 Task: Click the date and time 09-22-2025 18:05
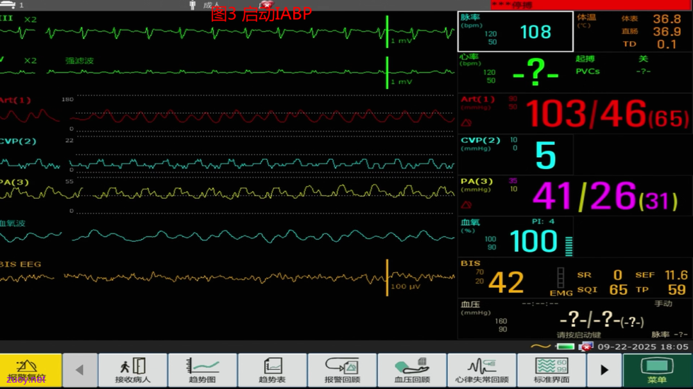pos(642,347)
